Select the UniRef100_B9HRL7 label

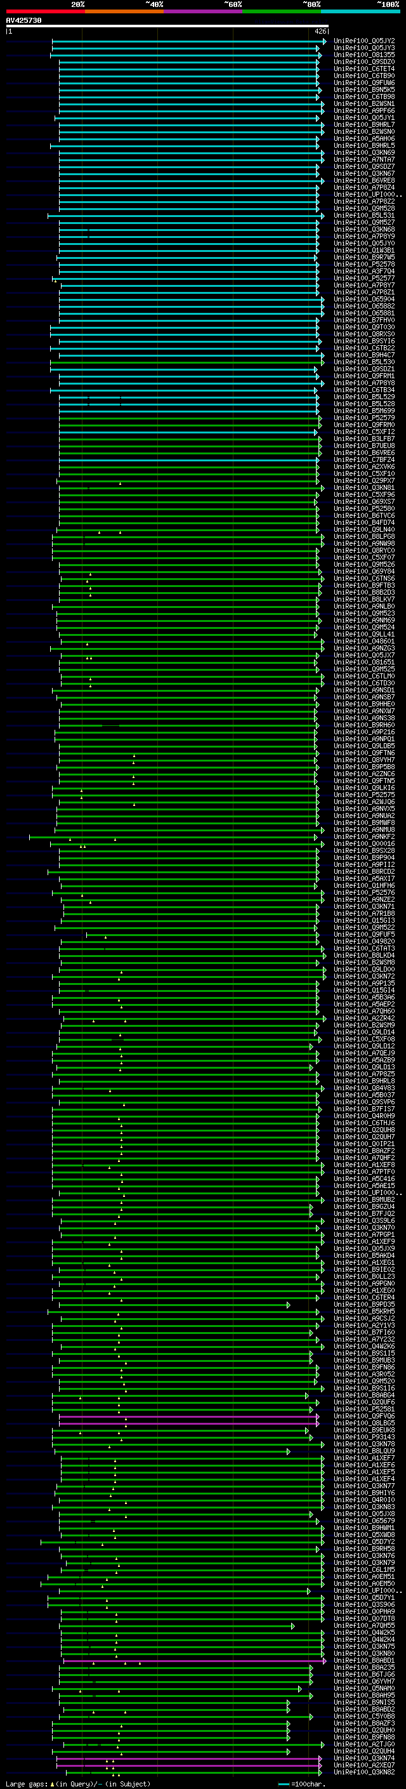coord(363,125)
